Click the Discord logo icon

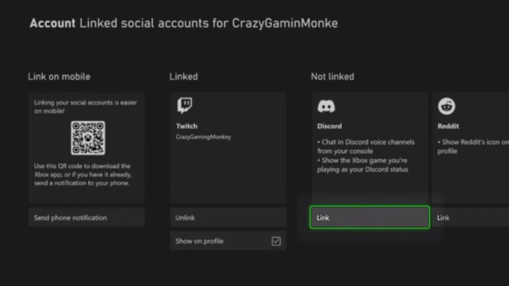pyautogui.click(x=326, y=107)
